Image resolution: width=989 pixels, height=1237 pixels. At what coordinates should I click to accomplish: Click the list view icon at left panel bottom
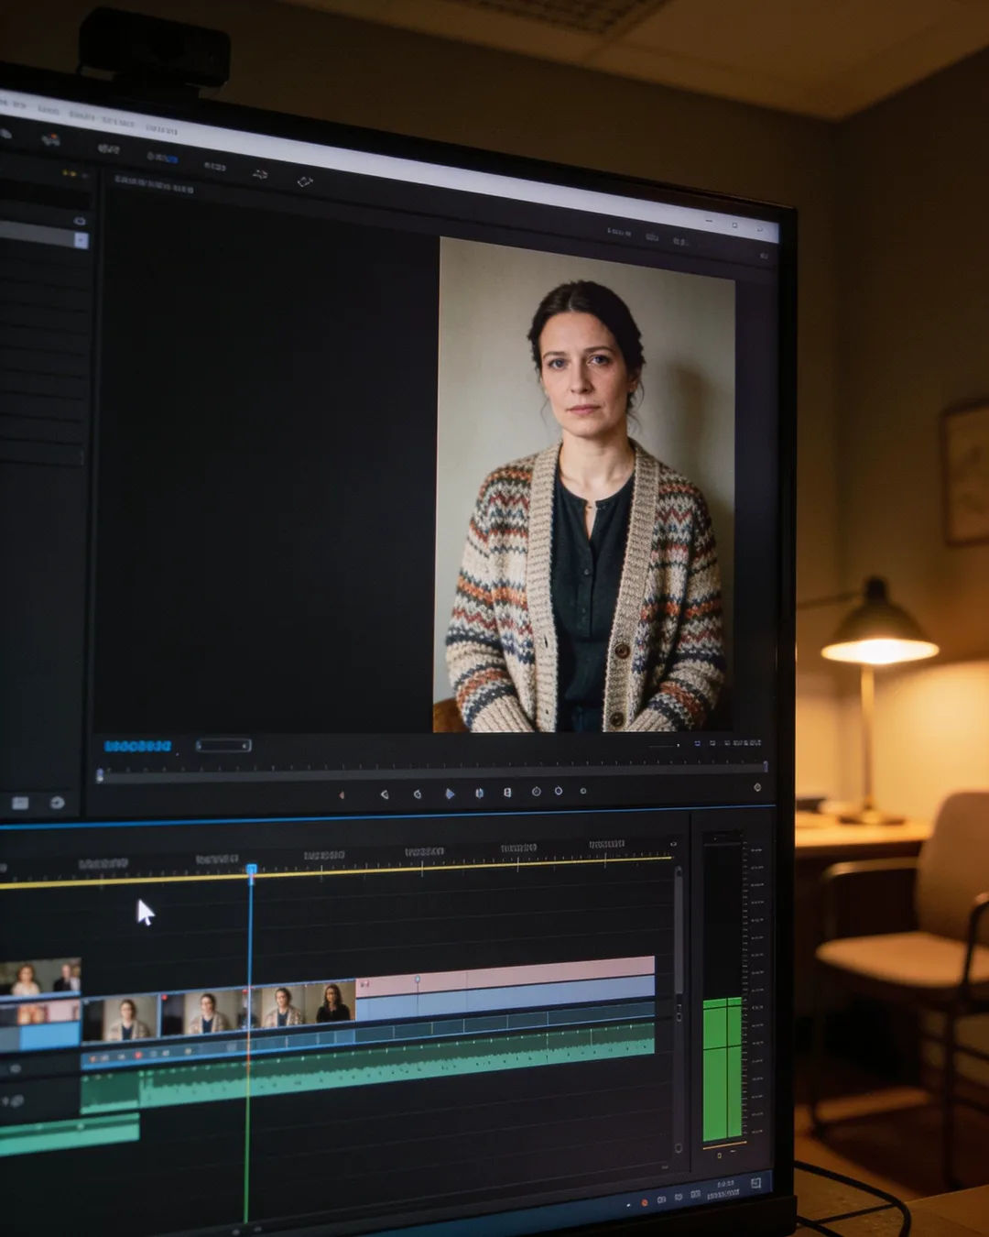pyautogui.click(x=20, y=804)
